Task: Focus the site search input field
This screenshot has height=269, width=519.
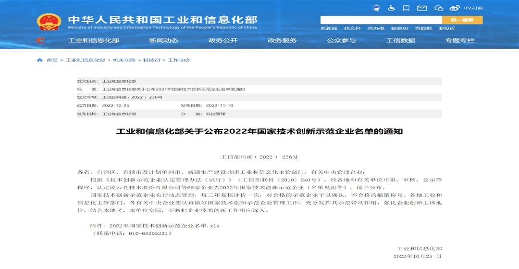Action: coord(381,20)
